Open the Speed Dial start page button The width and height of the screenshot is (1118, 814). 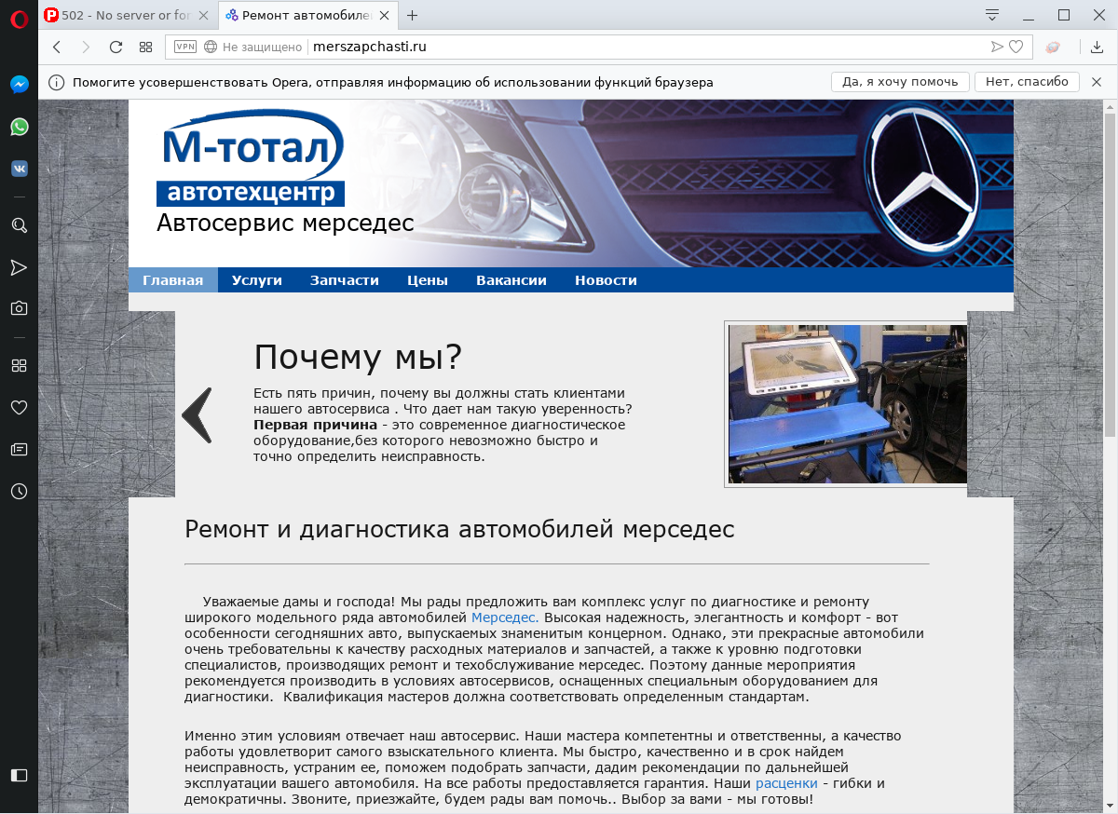(145, 47)
